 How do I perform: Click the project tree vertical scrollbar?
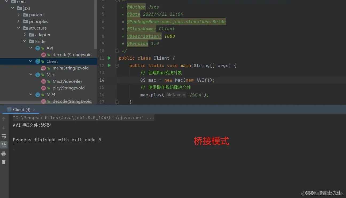(96, 24)
